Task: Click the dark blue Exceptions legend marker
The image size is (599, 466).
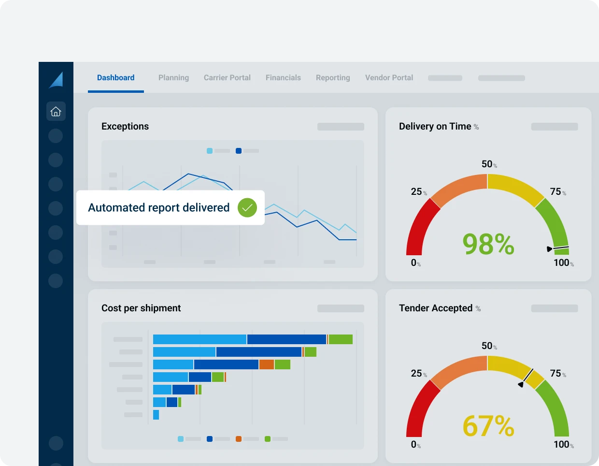Action: 239,151
